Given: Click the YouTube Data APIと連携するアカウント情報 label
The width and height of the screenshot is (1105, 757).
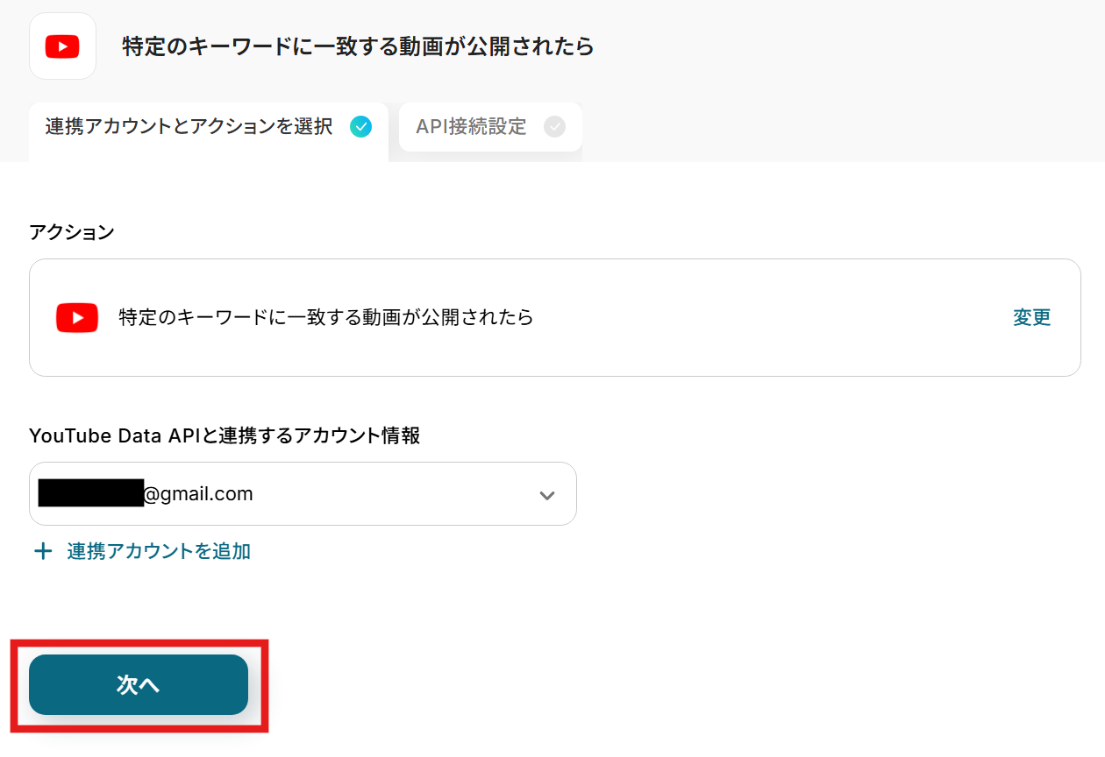Looking at the screenshot, I should click(225, 435).
